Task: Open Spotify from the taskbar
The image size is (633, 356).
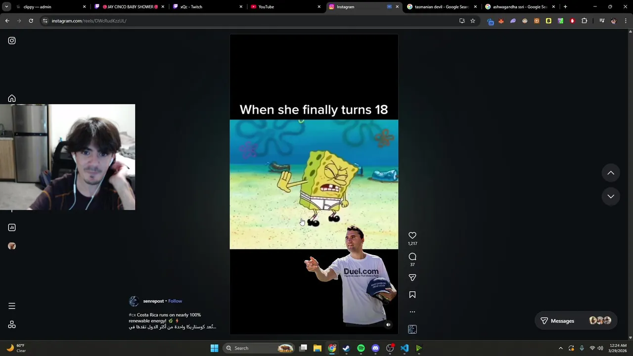Action: [x=361, y=348]
